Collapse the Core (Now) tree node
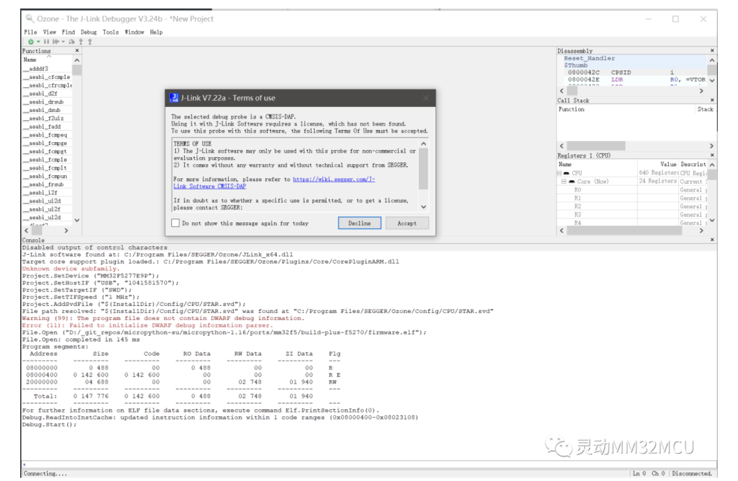The width and height of the screenshot is (738, 481). pyautogui.click(x=564, y=182)
